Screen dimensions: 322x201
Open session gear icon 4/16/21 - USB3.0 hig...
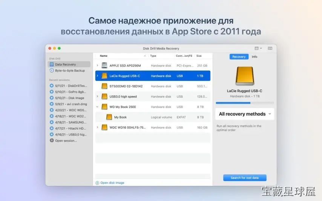pos(52,134)
